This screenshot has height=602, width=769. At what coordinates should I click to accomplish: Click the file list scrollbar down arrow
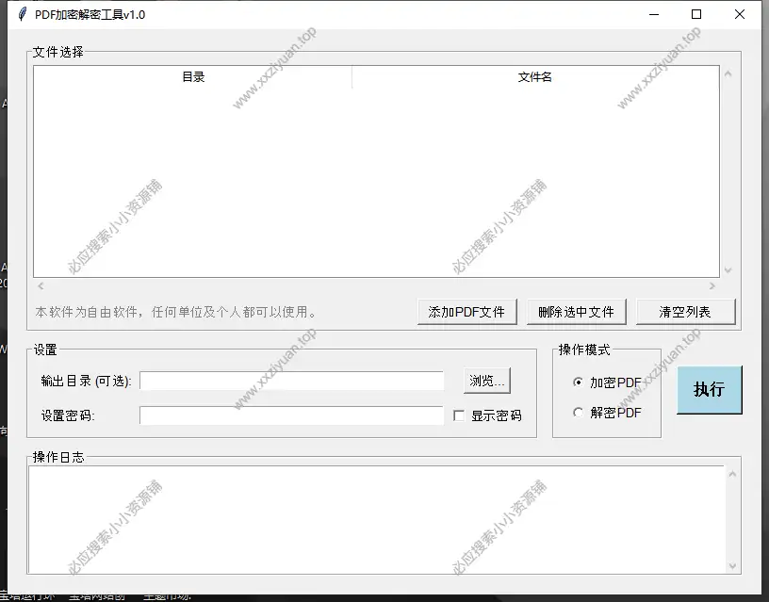point(727,270)
